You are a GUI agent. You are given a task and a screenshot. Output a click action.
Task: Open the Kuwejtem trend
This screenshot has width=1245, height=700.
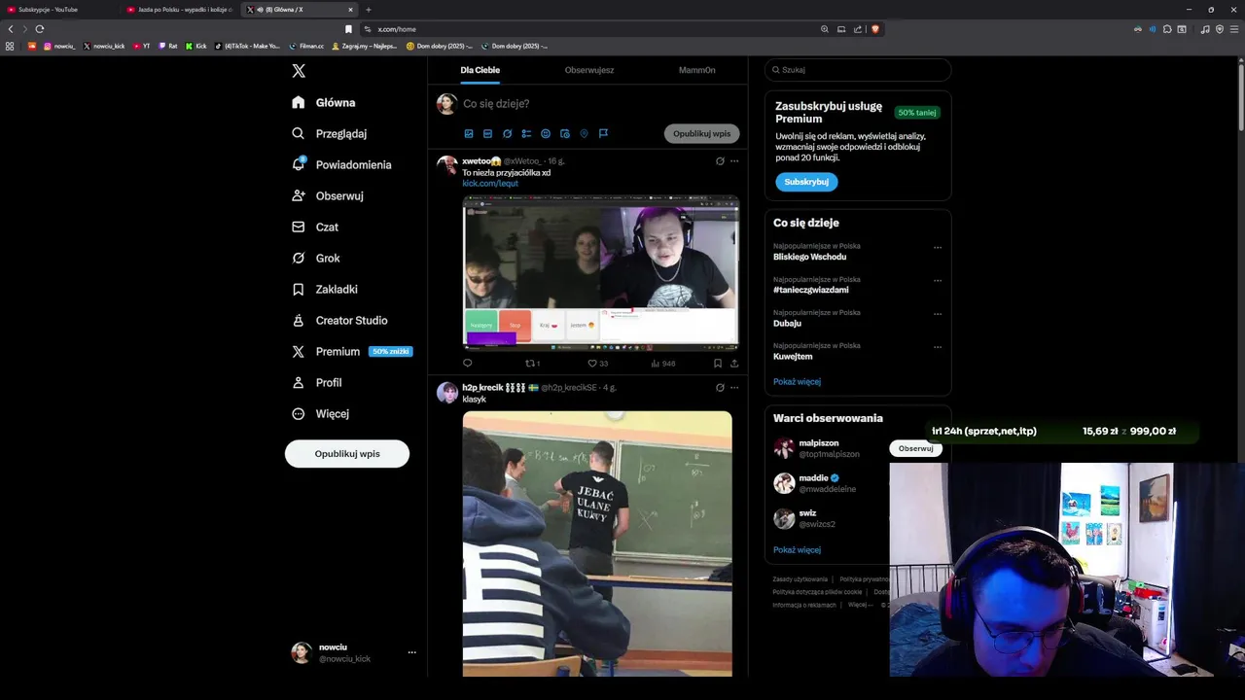(x=793, y=357)
